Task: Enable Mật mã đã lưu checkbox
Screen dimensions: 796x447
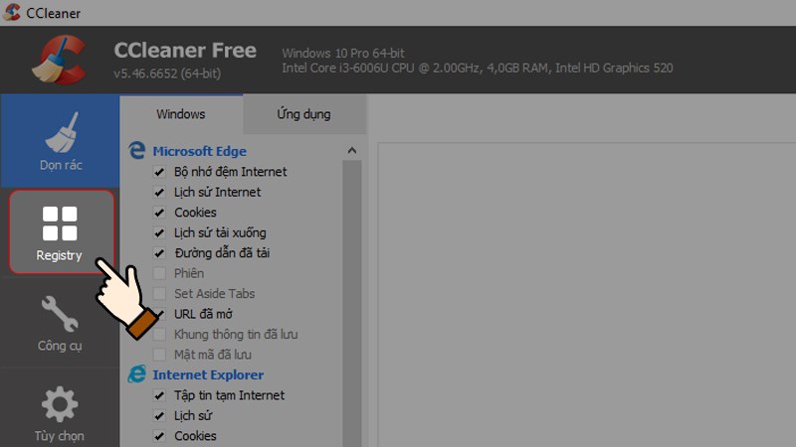Action: click(159, 355)
